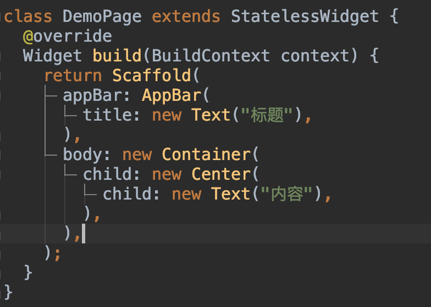Place cursor after closing ); of Scaffold
Image resolution: width=431 pixels, height=307 pixels.
(61, 253)
